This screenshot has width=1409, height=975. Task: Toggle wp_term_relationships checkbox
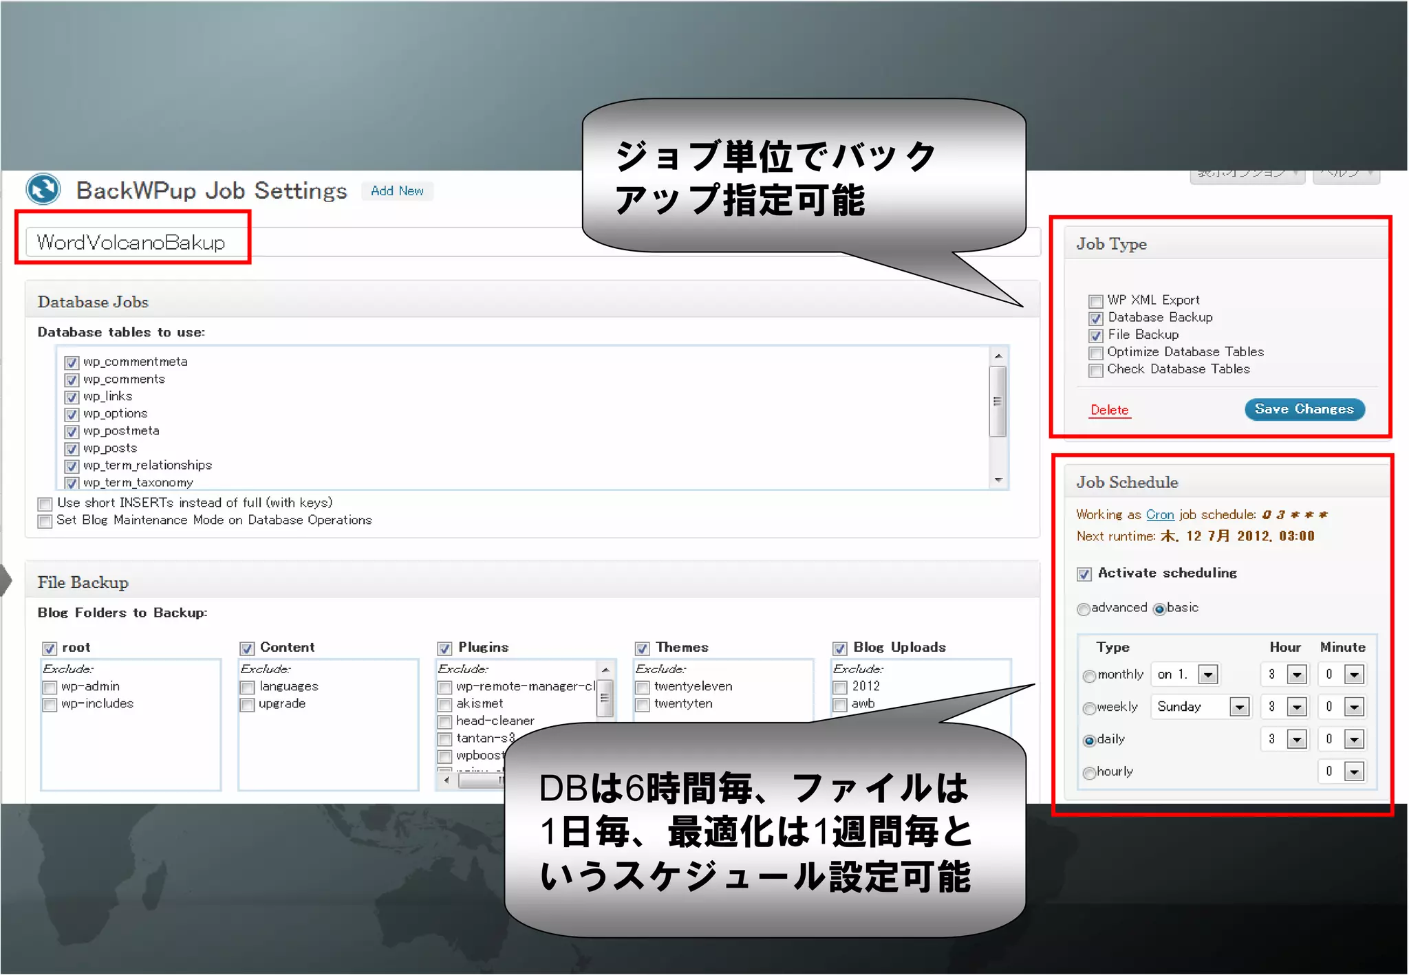tap(72, 465)
